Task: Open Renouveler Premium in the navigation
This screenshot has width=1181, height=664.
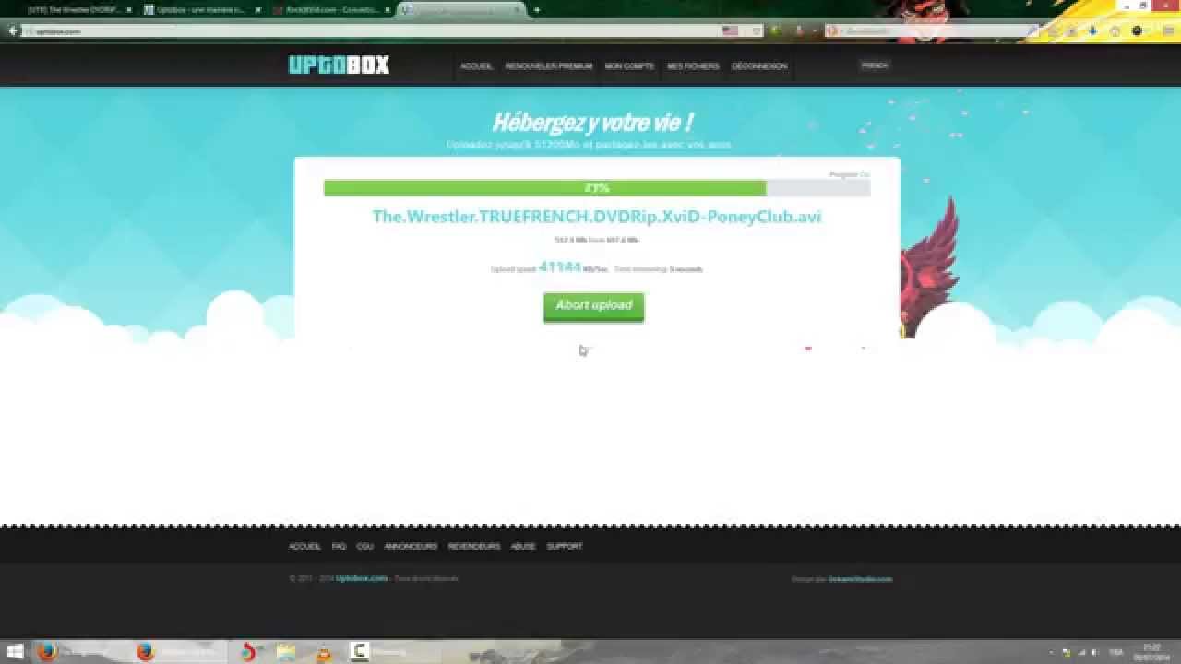Action: tap(549, 66)
